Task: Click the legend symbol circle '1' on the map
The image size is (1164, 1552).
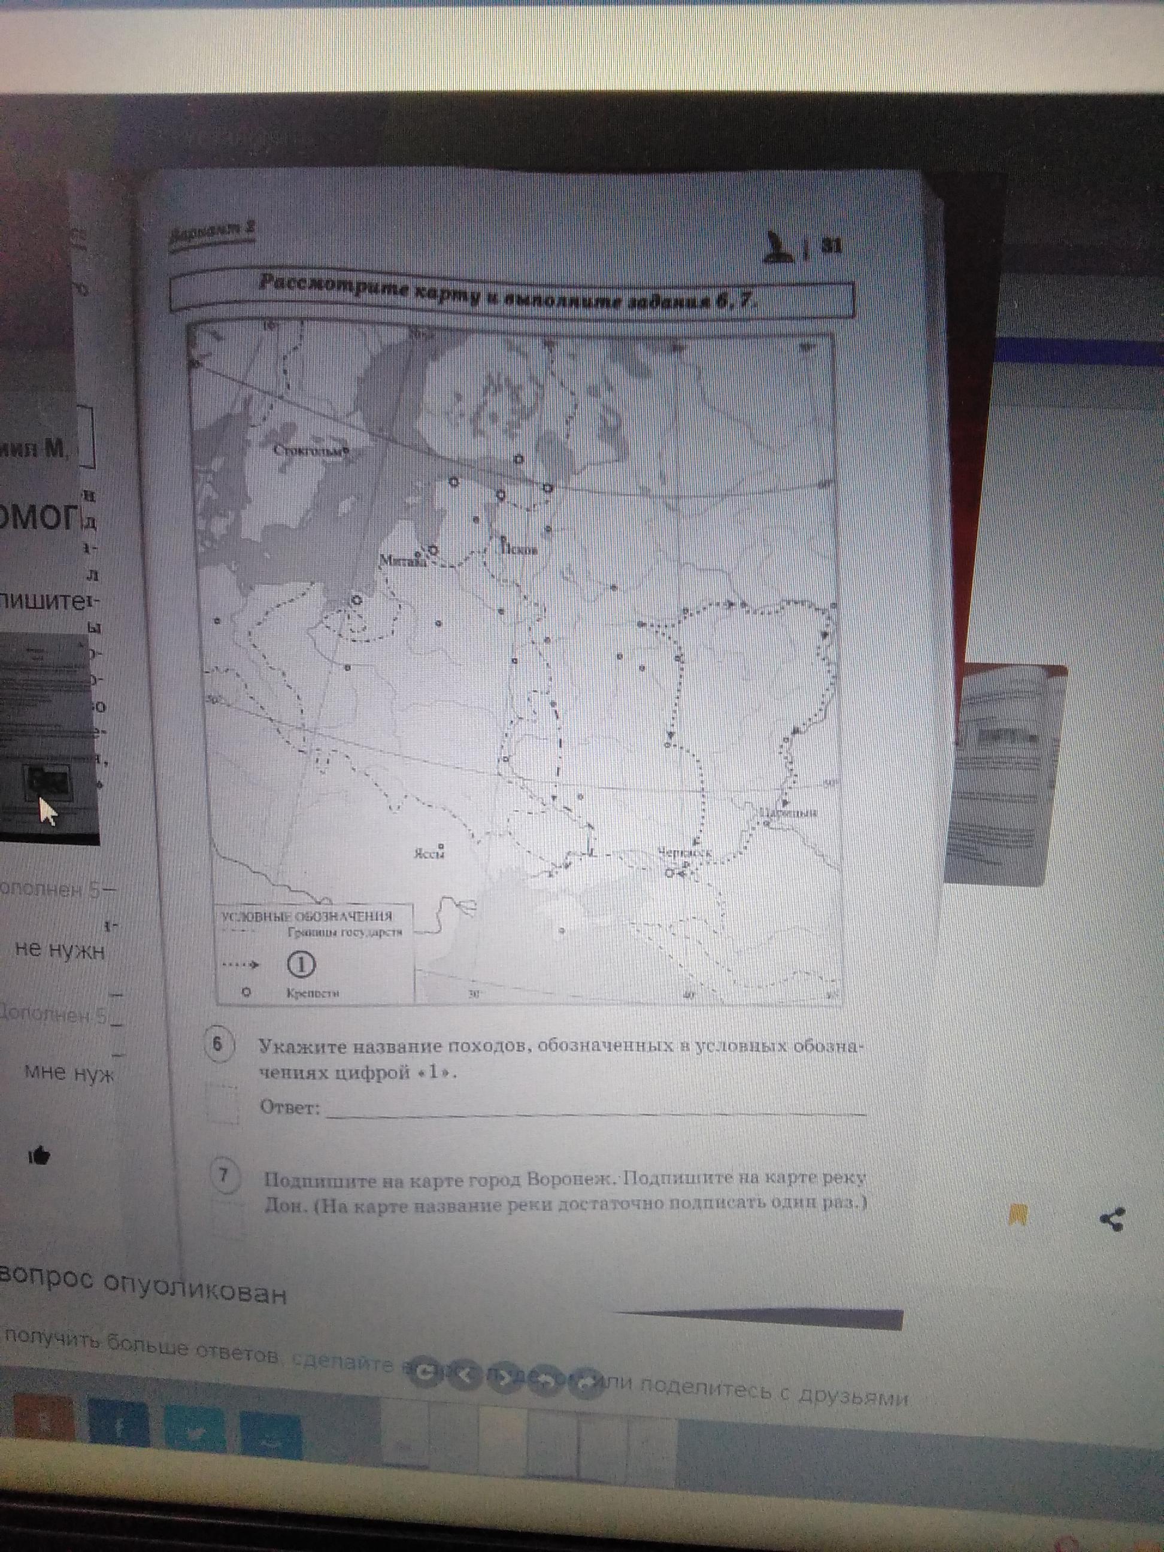Action: (301, 965)
